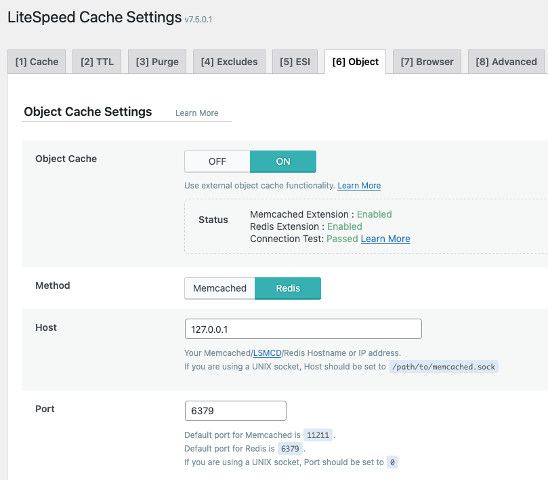The image size is (548, 480).
Task: Focus the Port input field
Action: pyautogui.click(x=235, y=411)
